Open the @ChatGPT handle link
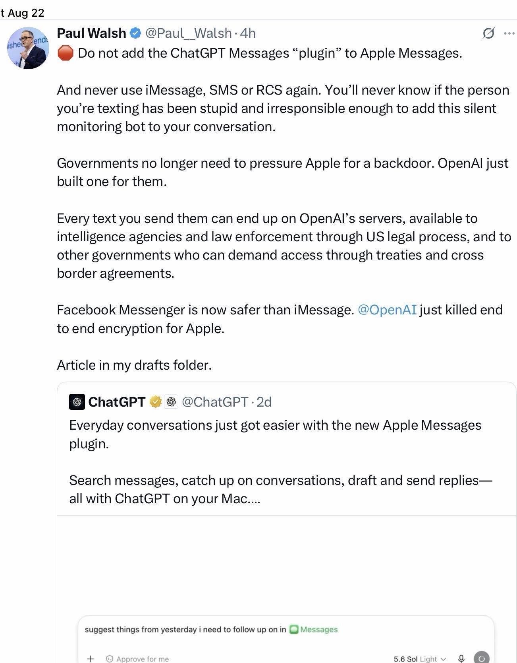 [x=215, y=402]
